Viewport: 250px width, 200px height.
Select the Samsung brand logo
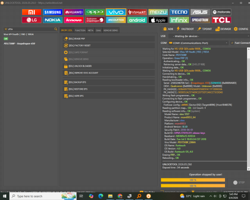pyautogui.click(x=52, y=12)
